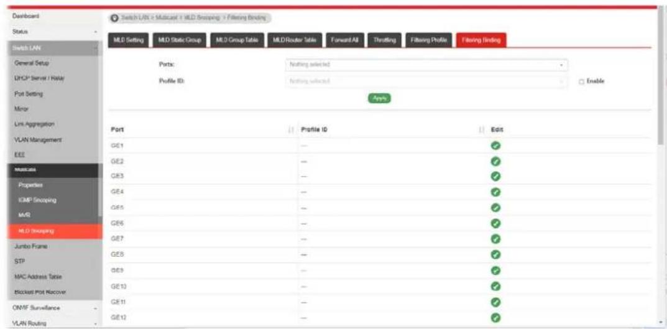
Task: Switch to the Throttling tab
Action: 385,40
